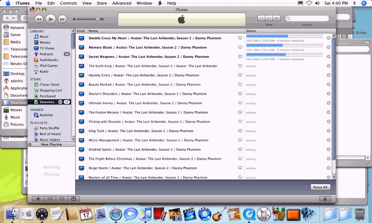Open the Audiobooks library
The height and width of the screenshot is (223, 372).
point(49,60)
